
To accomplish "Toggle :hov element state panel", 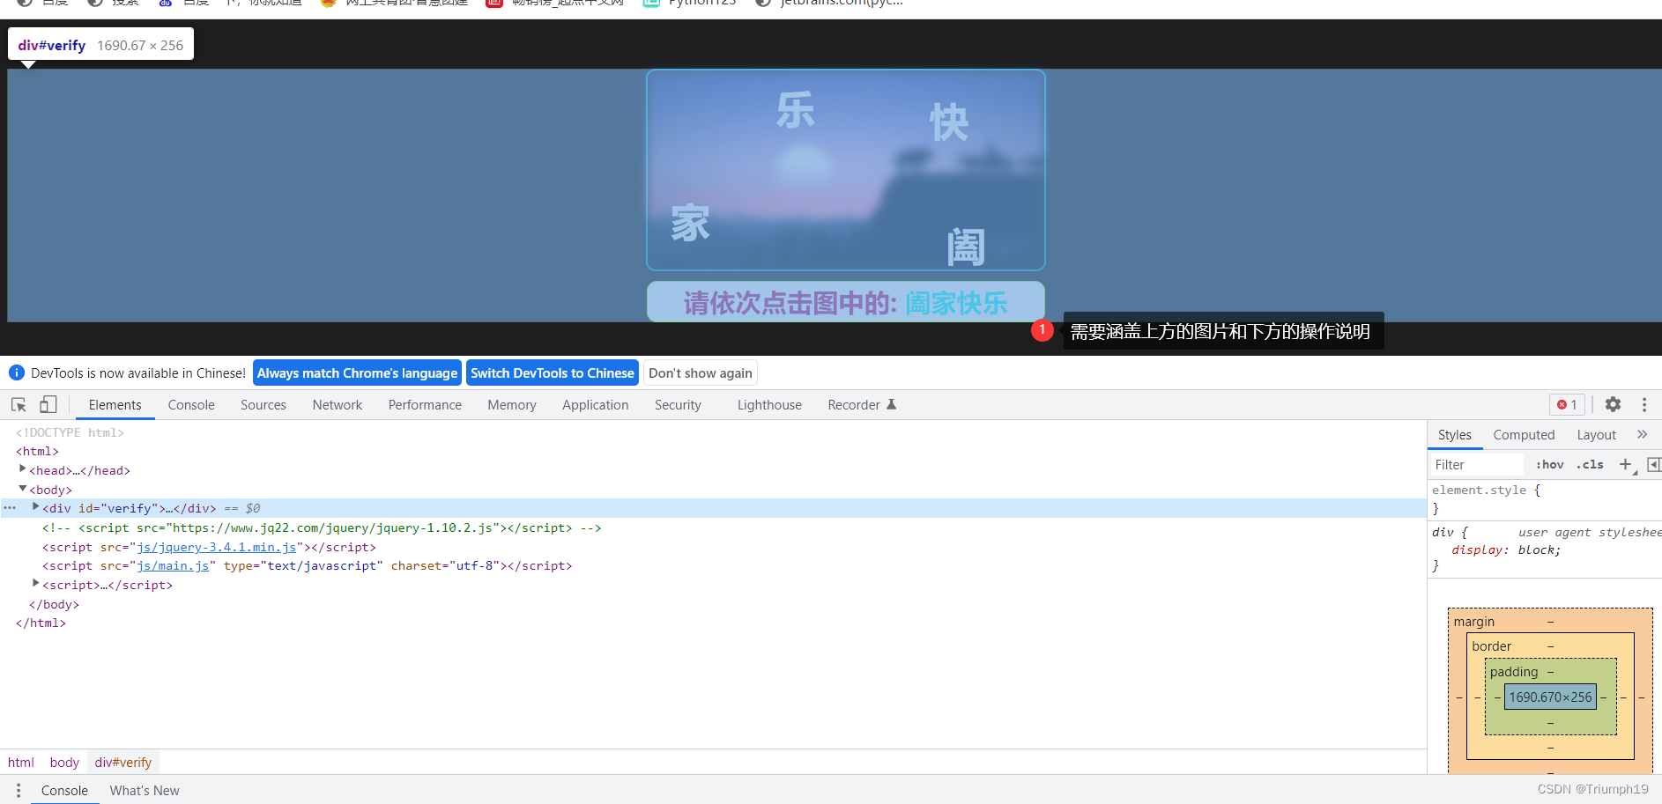I will (x=1549, y=464).
